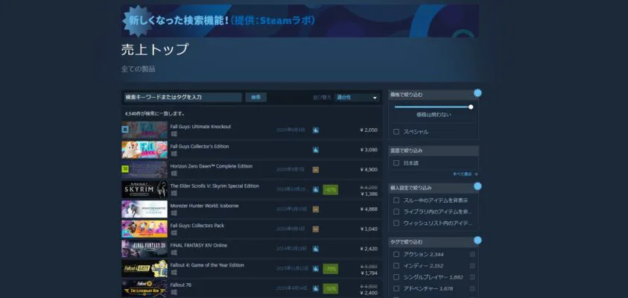Open Horizon Zero Dawn Complete Edition title
628x298 pixels.
[x=212, y=166]
